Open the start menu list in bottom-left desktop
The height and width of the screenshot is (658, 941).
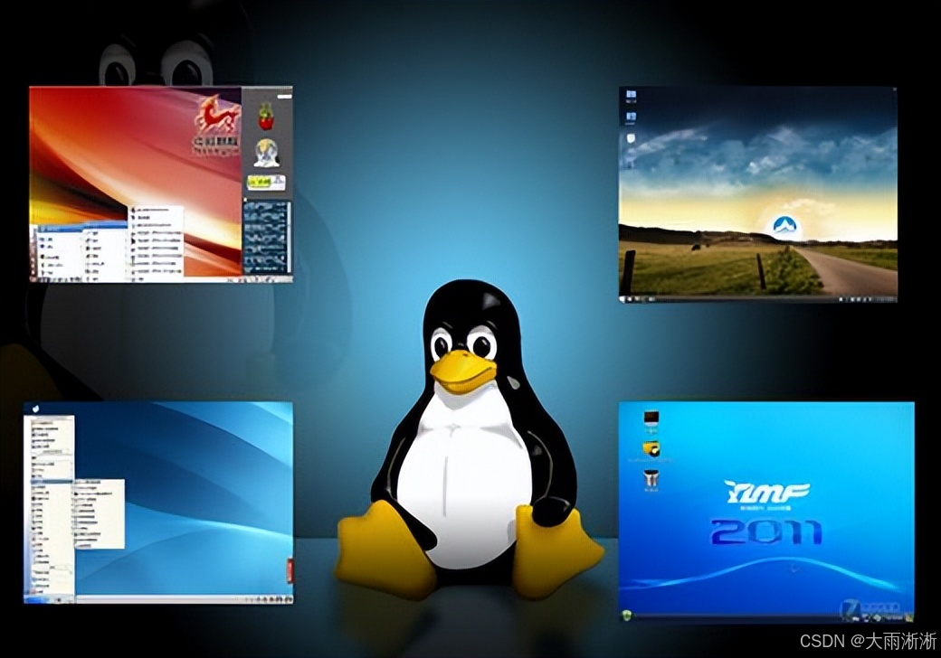[52, 508]
